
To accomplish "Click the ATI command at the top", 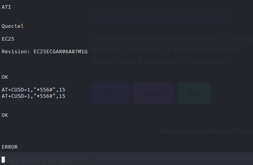I will [x=6, y=7].
